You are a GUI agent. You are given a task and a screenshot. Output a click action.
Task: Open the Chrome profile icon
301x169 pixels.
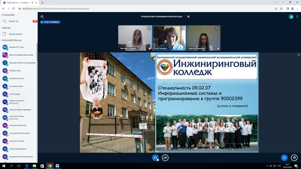pos(292,9)
